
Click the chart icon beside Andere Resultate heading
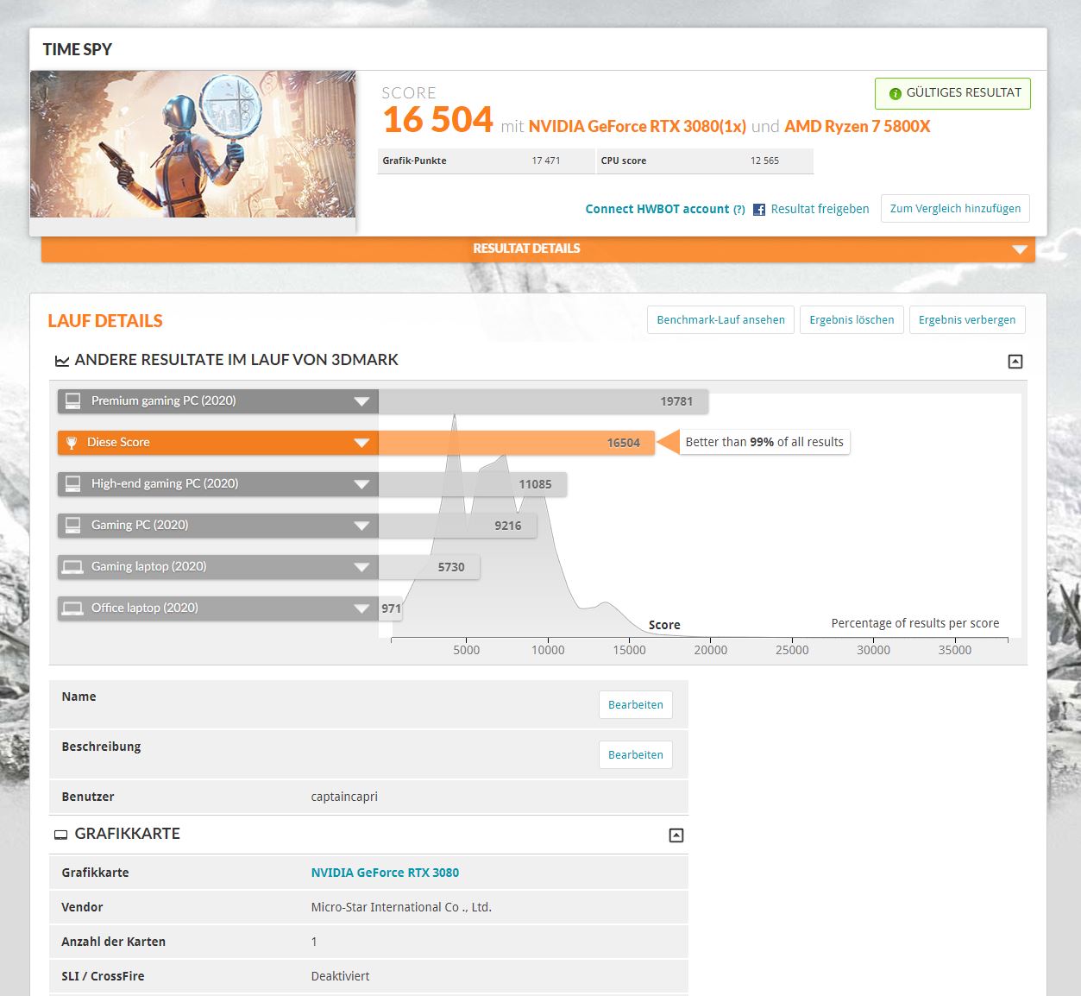pos(62,361)
